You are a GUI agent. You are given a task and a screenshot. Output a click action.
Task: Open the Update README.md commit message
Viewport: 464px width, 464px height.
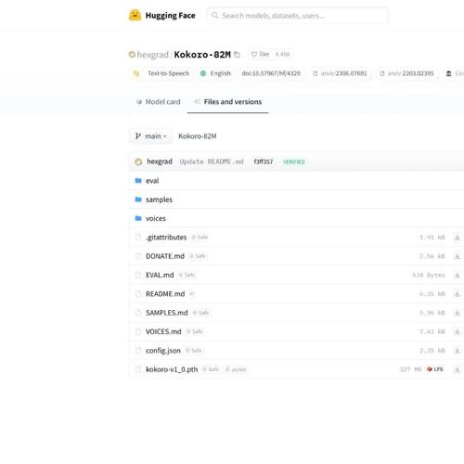(x=212, y=161)
